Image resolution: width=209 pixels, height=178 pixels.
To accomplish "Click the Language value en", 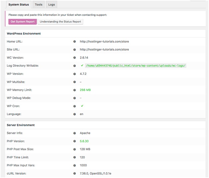I will 82,114.
